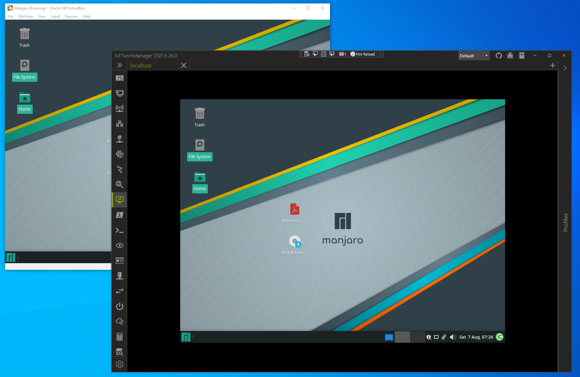
Task: Select the PowerShell tool in the sidebar
Action: (x=120, y=215)
